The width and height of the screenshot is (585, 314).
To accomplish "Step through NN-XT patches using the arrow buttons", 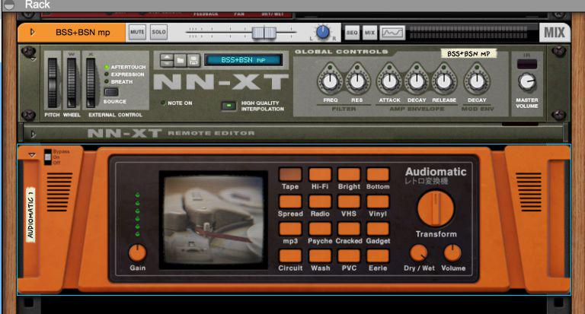I will pos(167,60).
